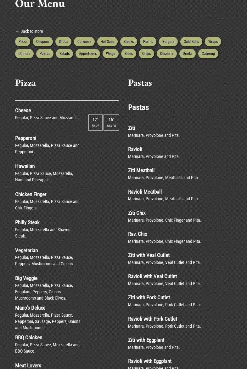The width and height of the screenshot is (247, 369).
Task: Go to the Hot Subs category
Action: pyautogui.click(x=107, y=42)
